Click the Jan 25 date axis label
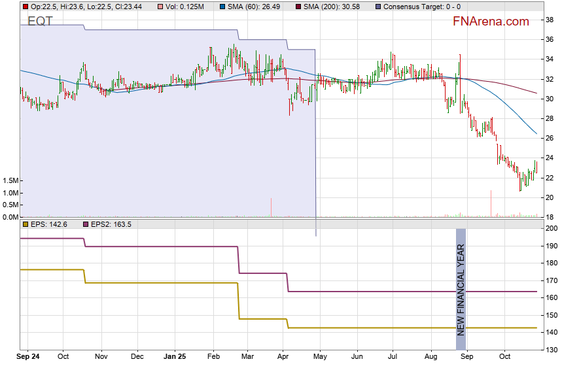Viewport: 562px width, 370px height. pos(174,357)
